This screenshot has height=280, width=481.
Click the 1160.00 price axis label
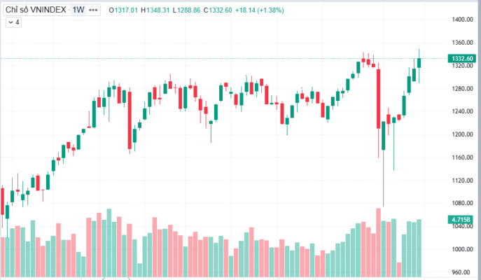[x=459, y=157]
